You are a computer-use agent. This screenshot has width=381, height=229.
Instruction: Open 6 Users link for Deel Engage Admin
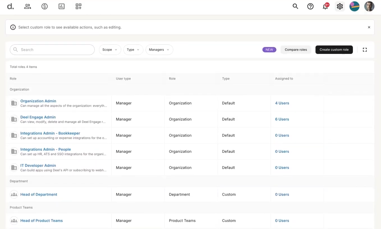pyautogui.click(x=282, y=119)
